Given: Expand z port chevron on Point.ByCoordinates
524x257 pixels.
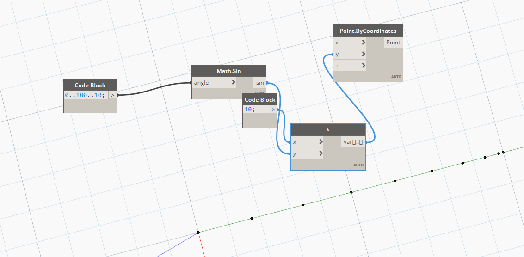Looking at the screenshot, I should point(363,65).
